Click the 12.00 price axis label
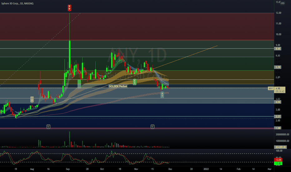This screenshot has height=172, width=291. coord(279,13)
